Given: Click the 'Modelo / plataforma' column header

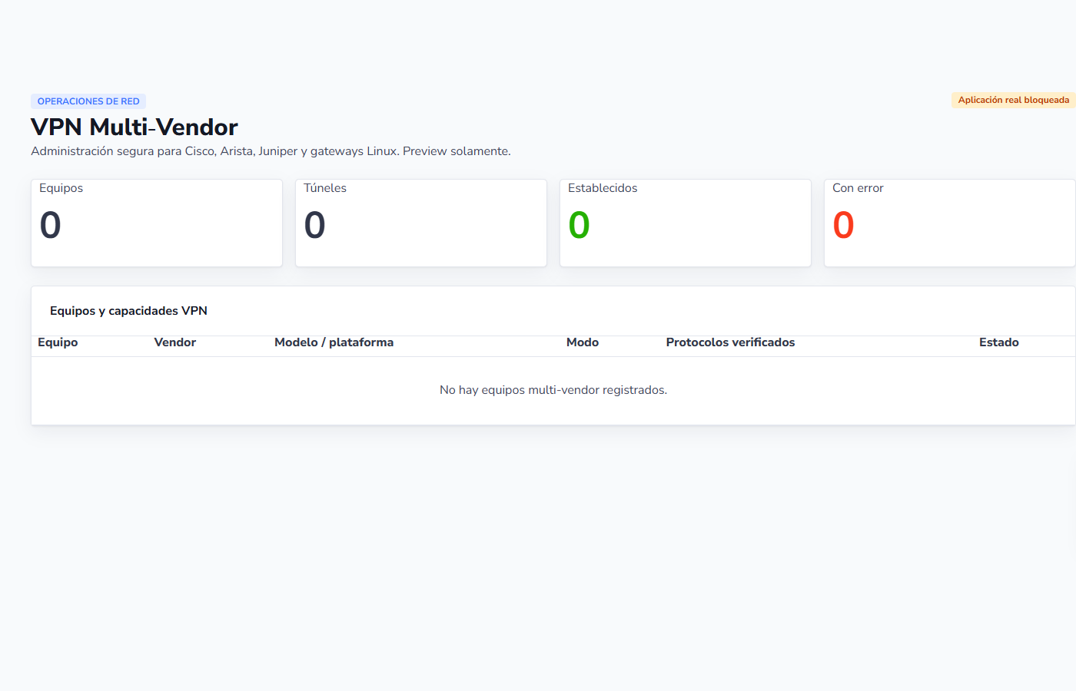Looking at the screenshot, I should [334, 342].
